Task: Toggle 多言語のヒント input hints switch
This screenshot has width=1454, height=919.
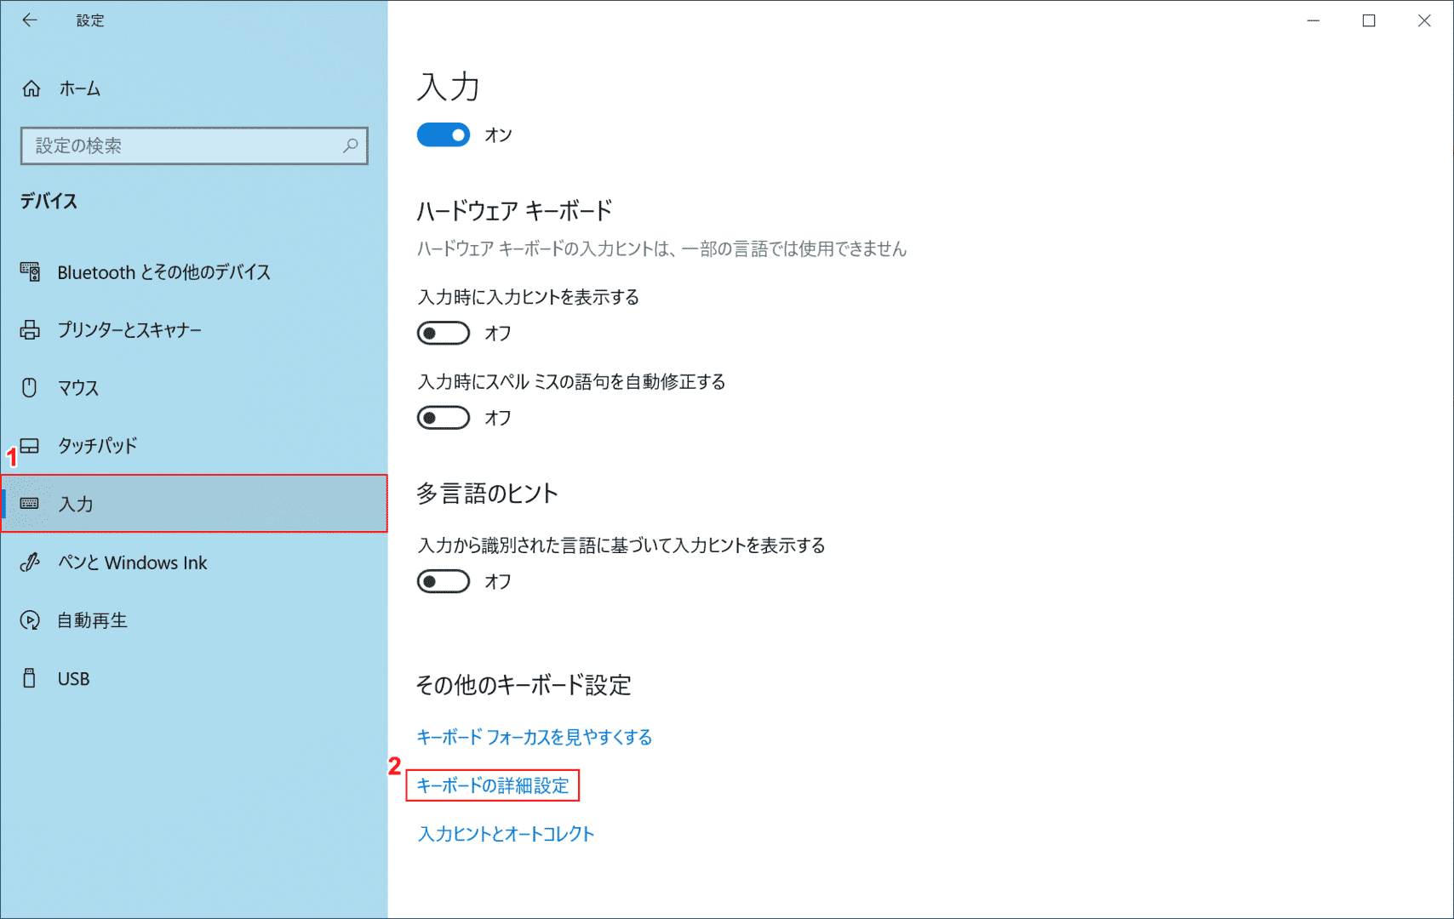Action: coord(443,581)
